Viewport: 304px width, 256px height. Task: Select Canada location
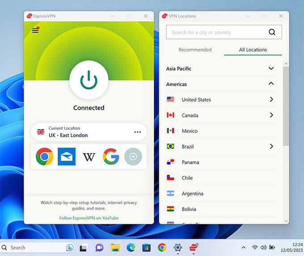[220, 115]
